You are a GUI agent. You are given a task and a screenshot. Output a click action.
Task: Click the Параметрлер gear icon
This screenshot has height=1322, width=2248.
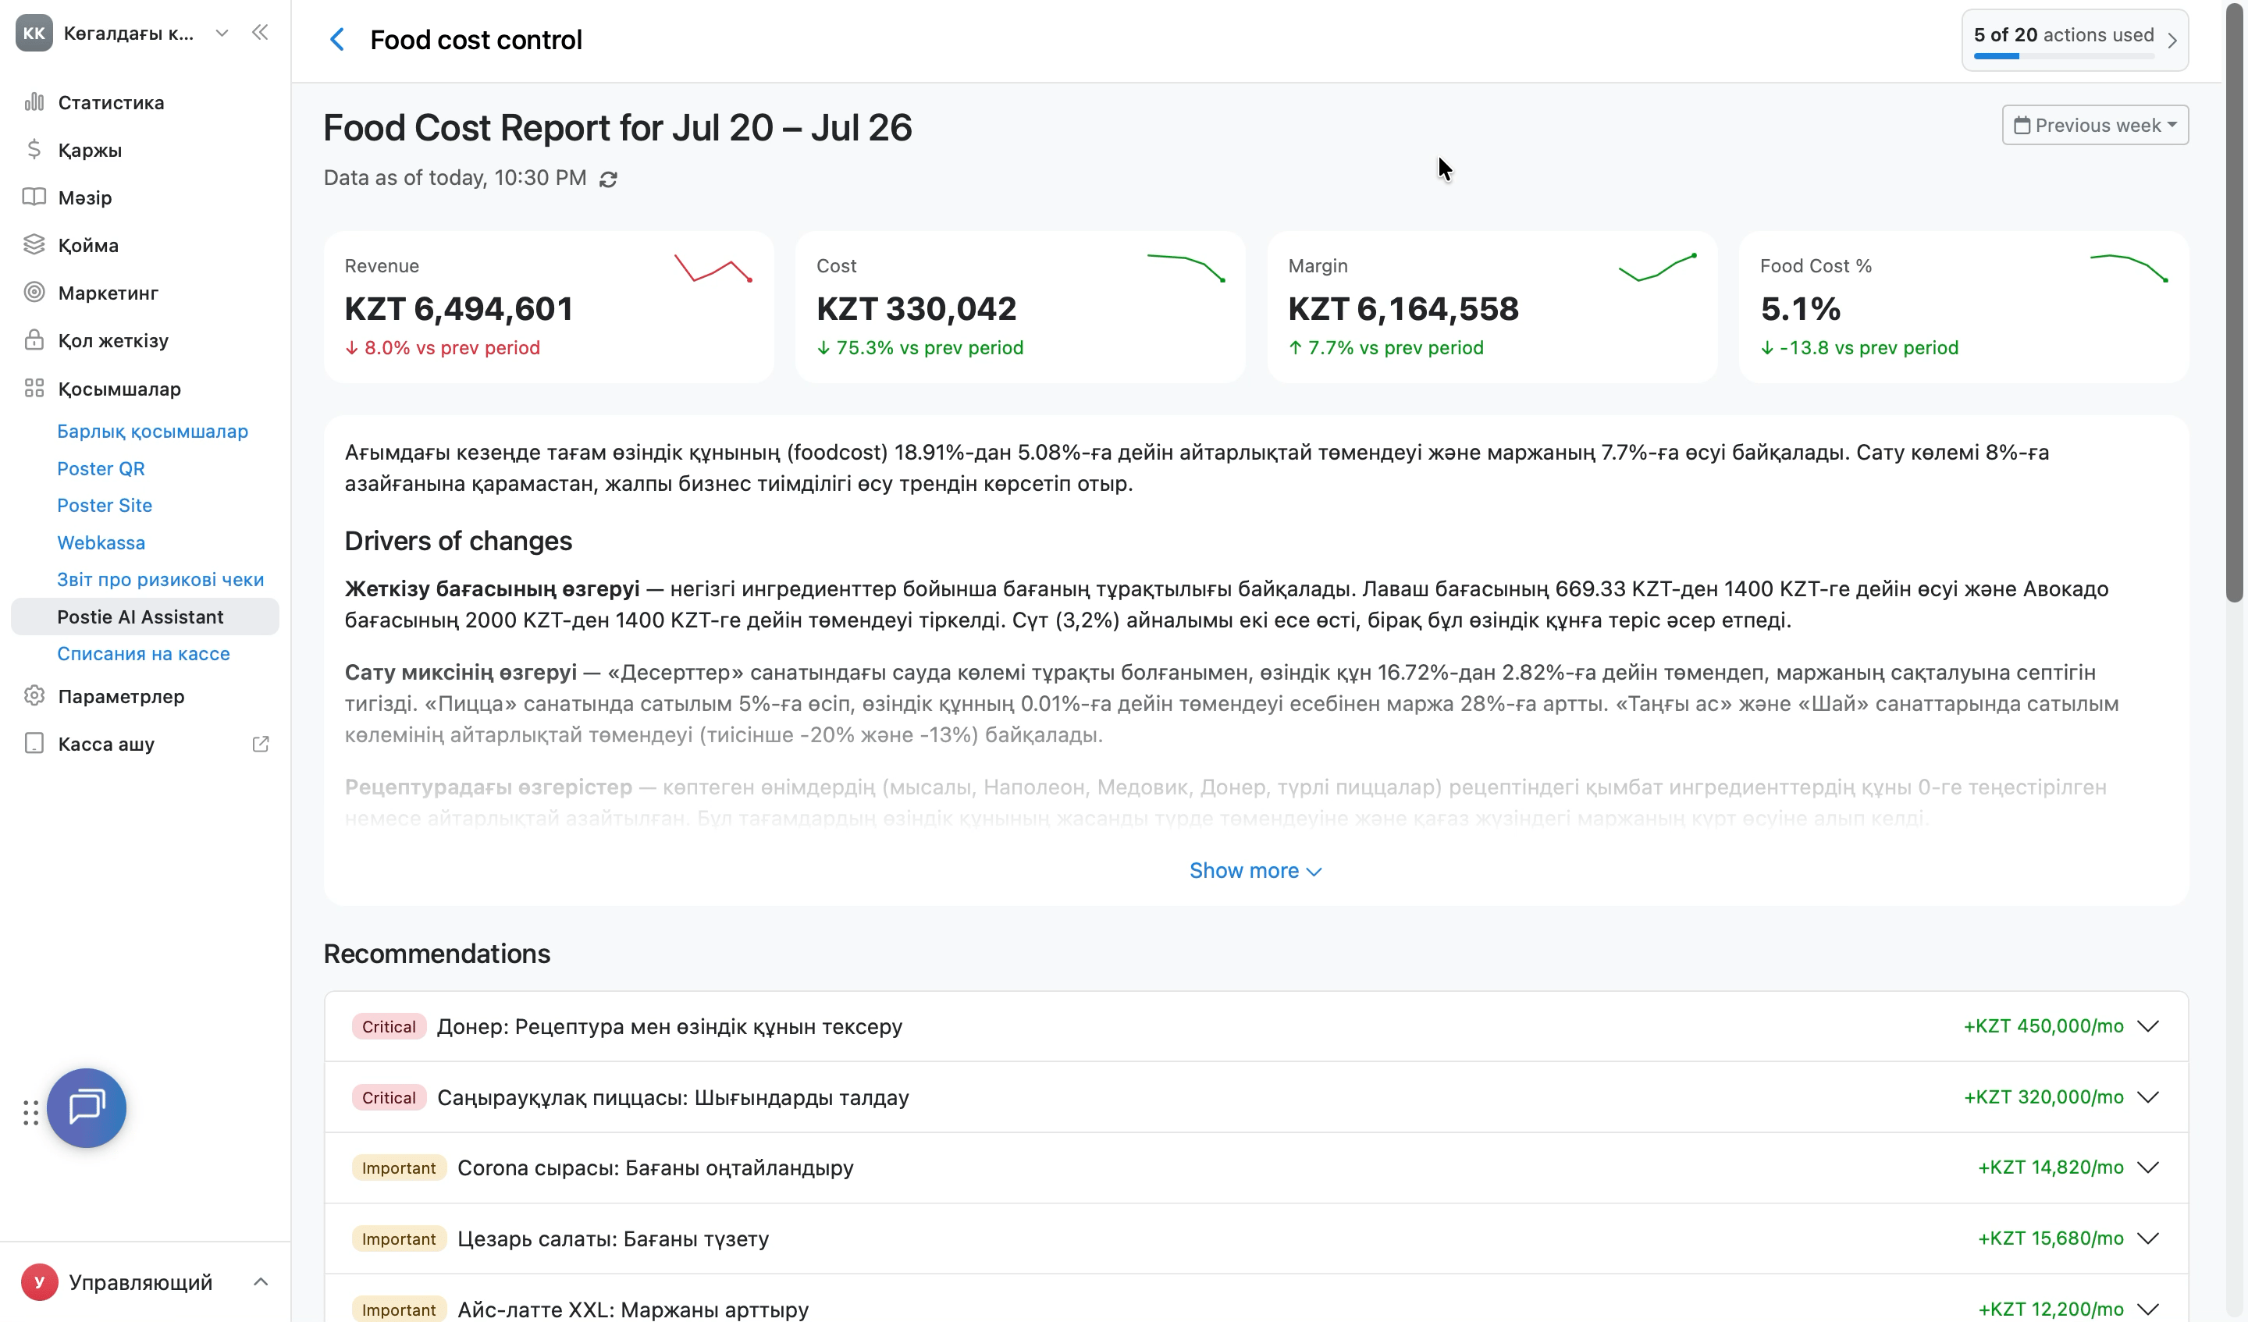point(34,696)
